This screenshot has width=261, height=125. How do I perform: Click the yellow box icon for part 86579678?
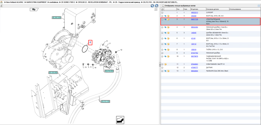coord(168,56)
